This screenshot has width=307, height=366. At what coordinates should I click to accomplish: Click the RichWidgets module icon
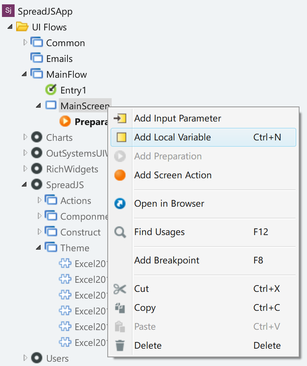tap(37, 168)
